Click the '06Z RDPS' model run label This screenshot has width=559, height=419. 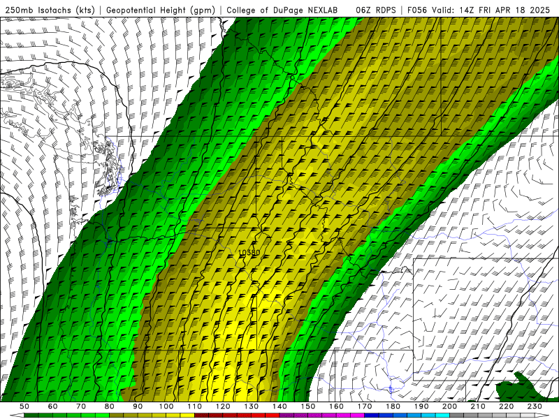tap(376, 10)
